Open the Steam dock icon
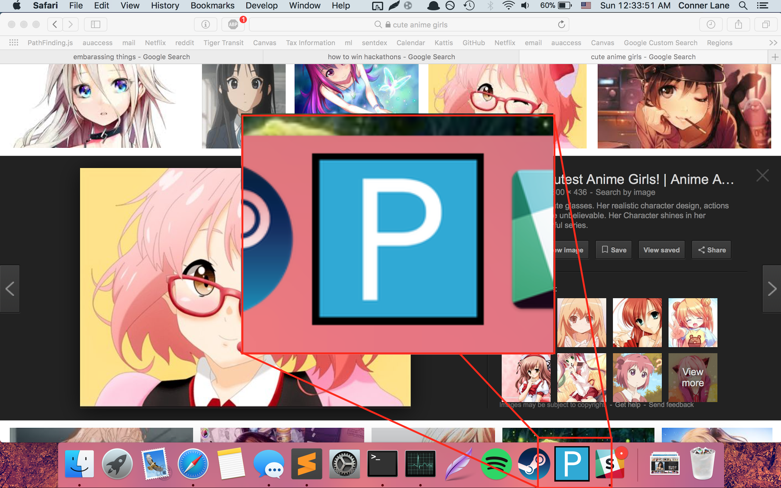Image resolution: width=781 pixels, height=488 pixels. coord(534,464)
